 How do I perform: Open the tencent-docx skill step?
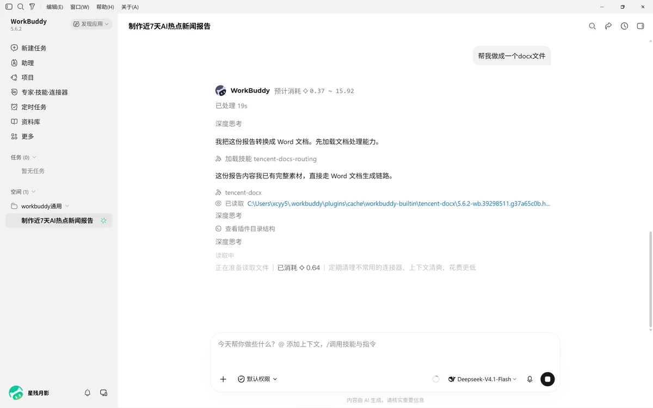coord(239,192)
